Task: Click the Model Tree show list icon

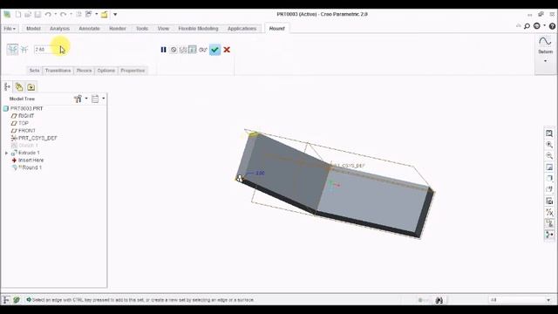Action: click(x=95, y=99)
